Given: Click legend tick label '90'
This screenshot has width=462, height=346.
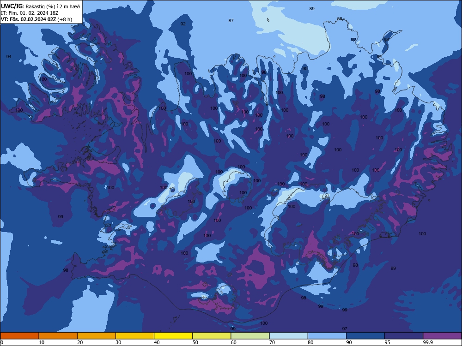Looking at the screenshot, I should 349,342.
